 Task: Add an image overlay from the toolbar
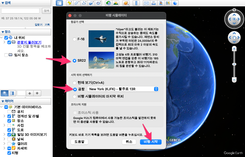click(91, 3)
